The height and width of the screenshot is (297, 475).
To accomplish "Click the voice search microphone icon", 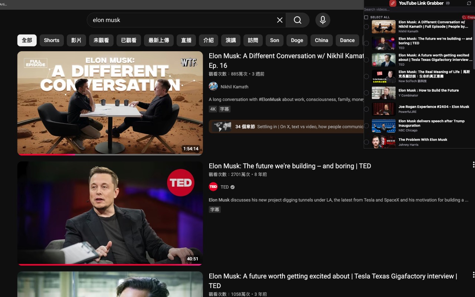I will click(x=322, y=20).
